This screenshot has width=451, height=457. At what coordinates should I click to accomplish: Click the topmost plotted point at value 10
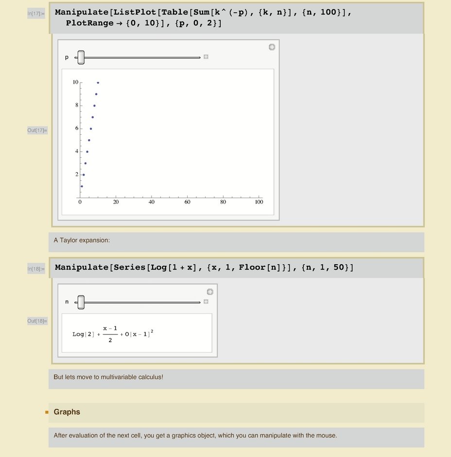98,83
